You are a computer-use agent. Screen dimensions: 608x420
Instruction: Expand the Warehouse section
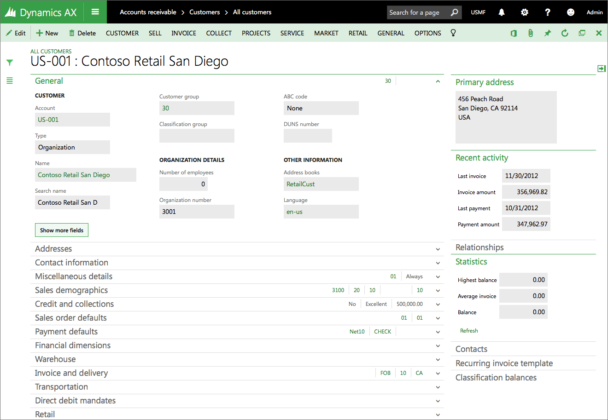(237, 359)
